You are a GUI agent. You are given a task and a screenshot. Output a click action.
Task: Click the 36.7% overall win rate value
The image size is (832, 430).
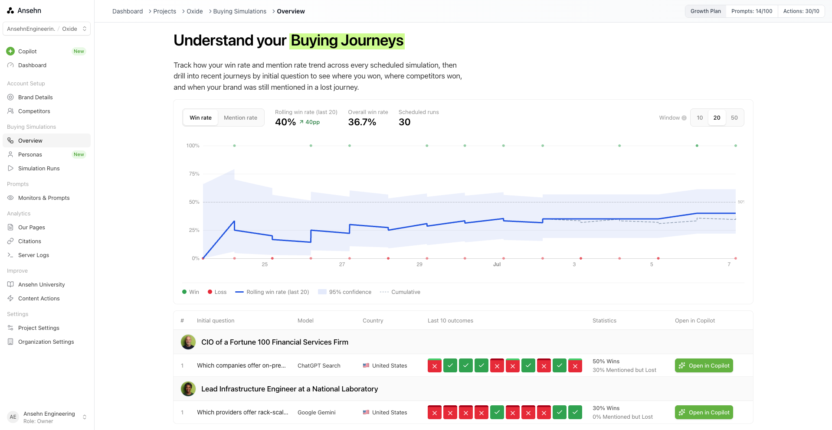362,122
